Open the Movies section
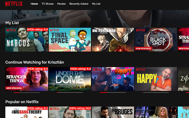The height and width of the screenshot is (118, 189). pyautogui.click(x=61, y=4)
